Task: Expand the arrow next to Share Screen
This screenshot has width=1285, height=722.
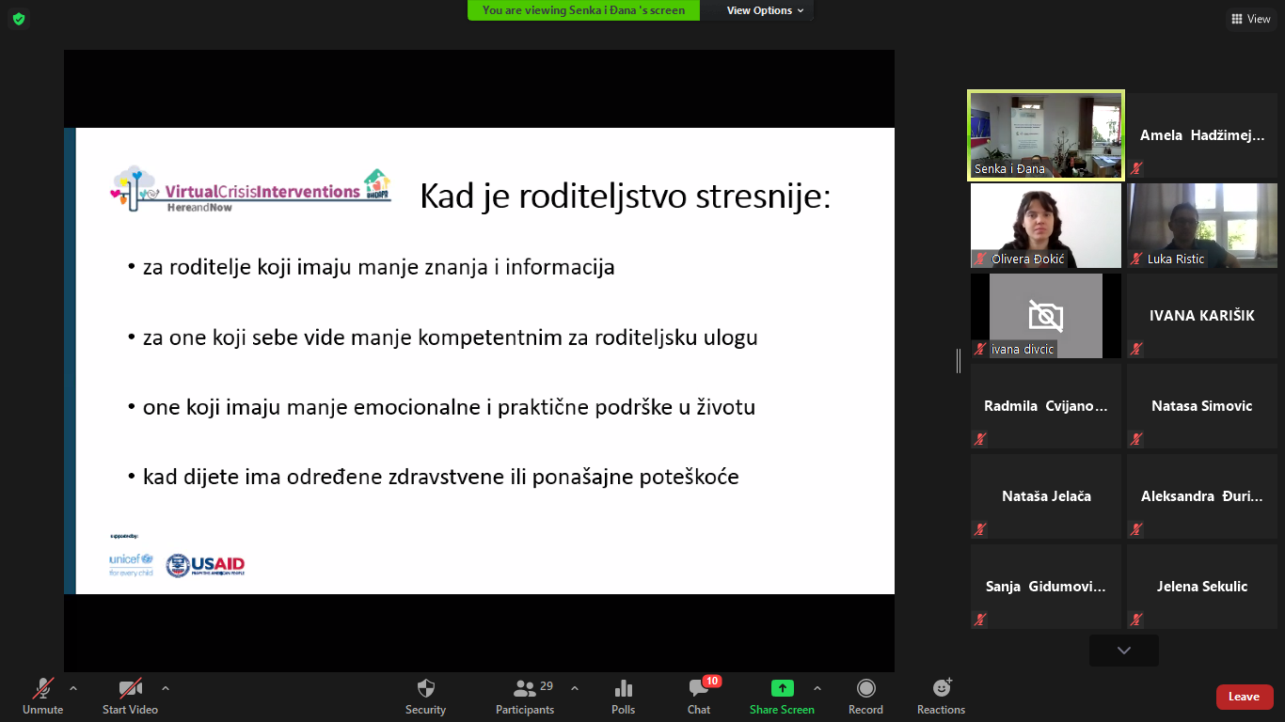Action: 817,688
